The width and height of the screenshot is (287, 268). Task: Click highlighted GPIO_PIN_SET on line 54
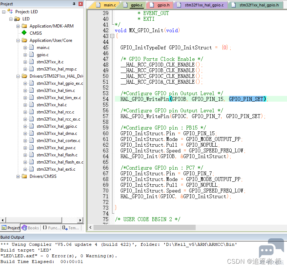247,99
